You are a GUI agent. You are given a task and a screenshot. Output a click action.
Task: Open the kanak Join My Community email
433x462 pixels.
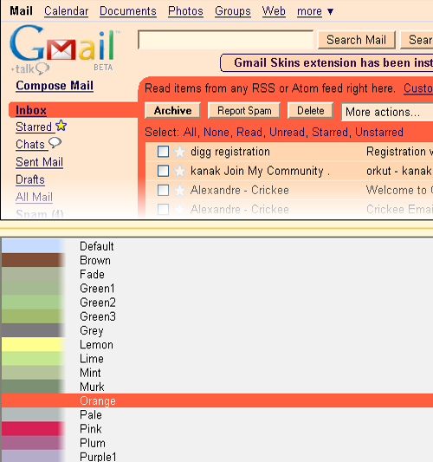[x=289, y=171]
